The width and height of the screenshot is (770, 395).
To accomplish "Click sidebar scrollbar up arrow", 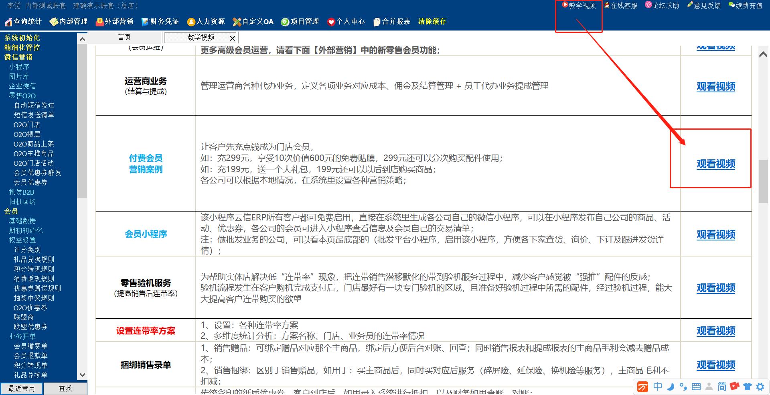I will click(82, 39).
